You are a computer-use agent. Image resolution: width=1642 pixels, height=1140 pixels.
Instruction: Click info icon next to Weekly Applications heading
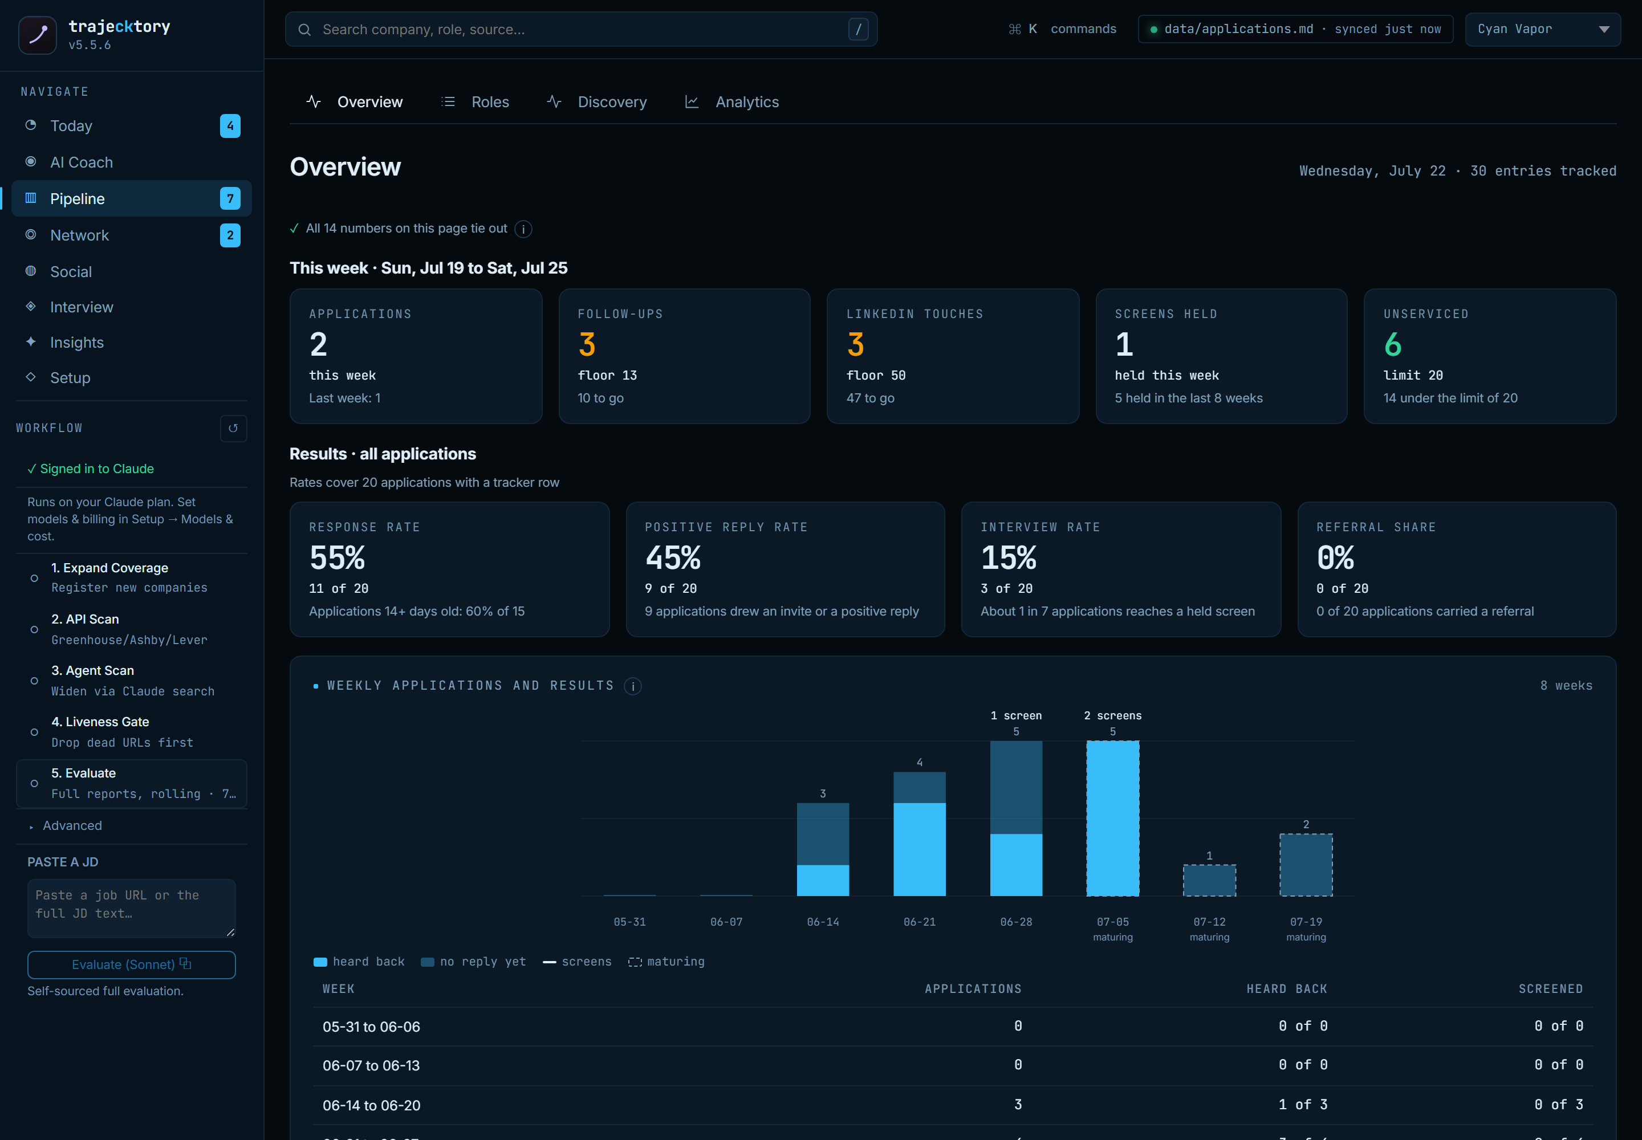coord(633,686)
